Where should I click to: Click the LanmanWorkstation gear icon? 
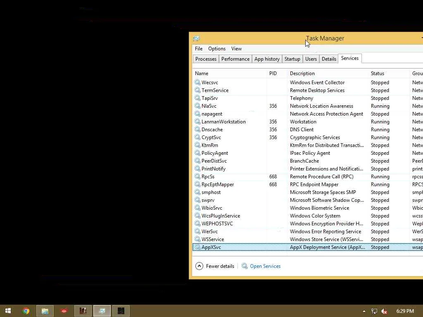[x=197, y=121]
